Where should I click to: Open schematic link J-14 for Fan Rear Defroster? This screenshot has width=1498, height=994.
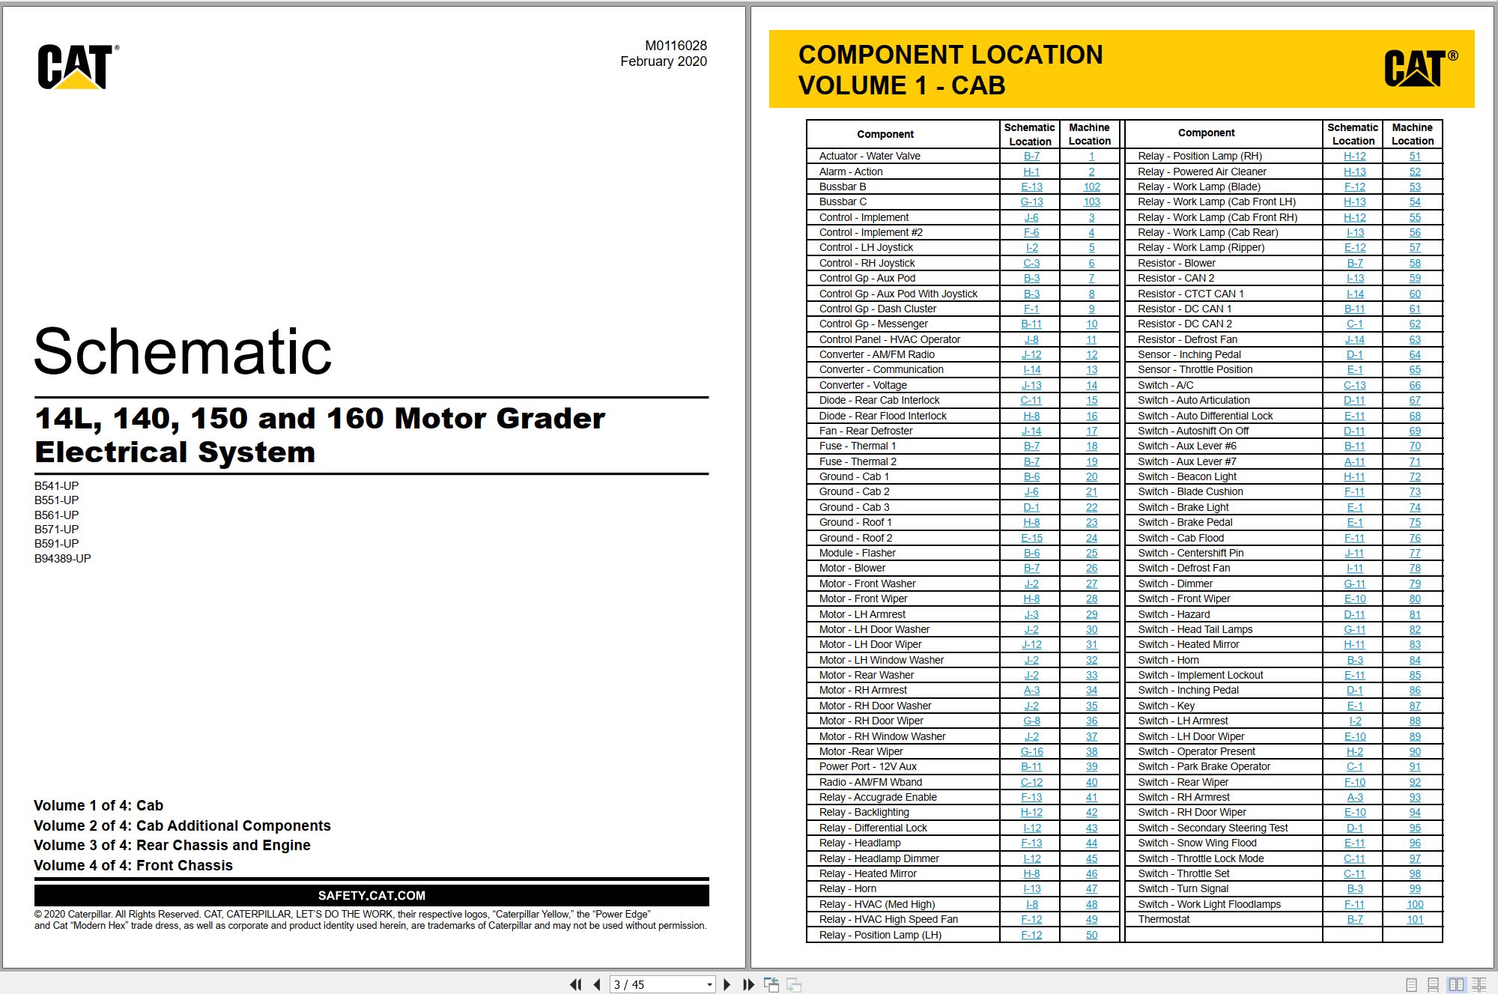point(1031,431)
